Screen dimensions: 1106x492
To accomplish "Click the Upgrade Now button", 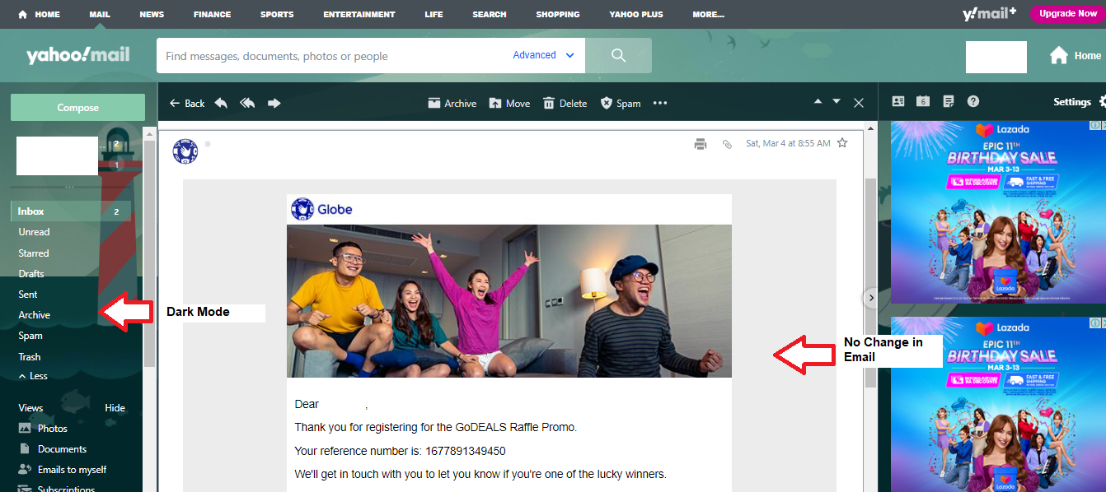I will pyautogui.click(x=1068, y=13).
